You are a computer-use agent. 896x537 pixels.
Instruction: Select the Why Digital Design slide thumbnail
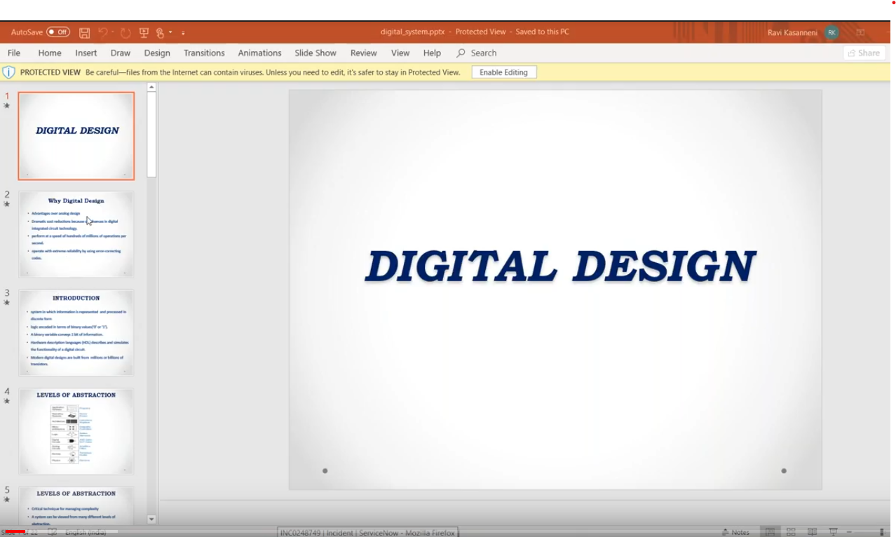[x=76, y=233]
